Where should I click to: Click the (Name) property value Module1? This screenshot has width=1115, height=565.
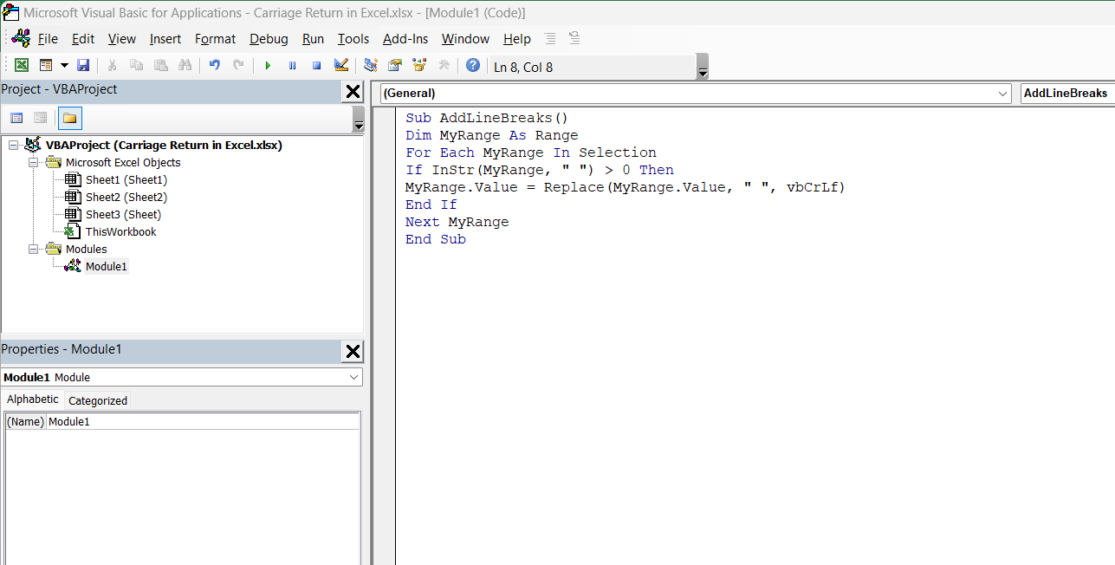203,422
